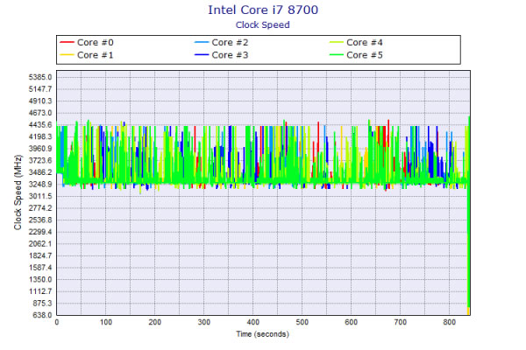Click the 1350.0 y-axis label
The image size is (526, 350).
(x=40, y=280)
